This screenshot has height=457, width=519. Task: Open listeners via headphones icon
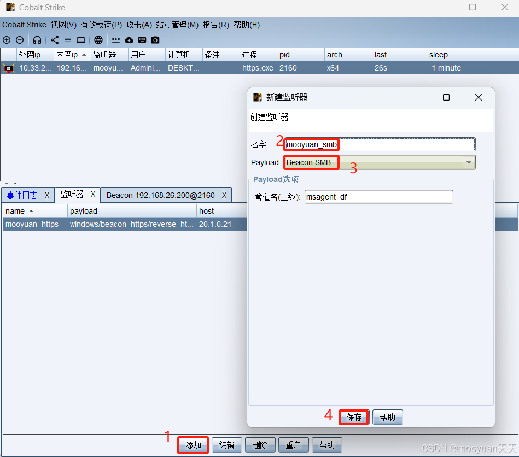tap(37, 40)
